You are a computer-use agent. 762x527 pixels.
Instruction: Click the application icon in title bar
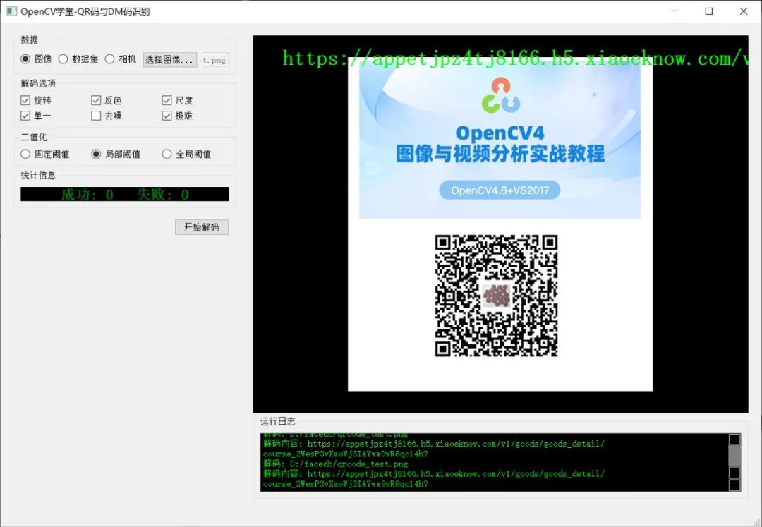click(11, 11)
